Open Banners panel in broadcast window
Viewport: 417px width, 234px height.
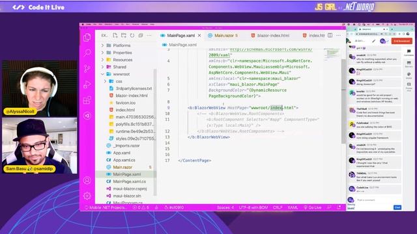(x=409, y=64)
